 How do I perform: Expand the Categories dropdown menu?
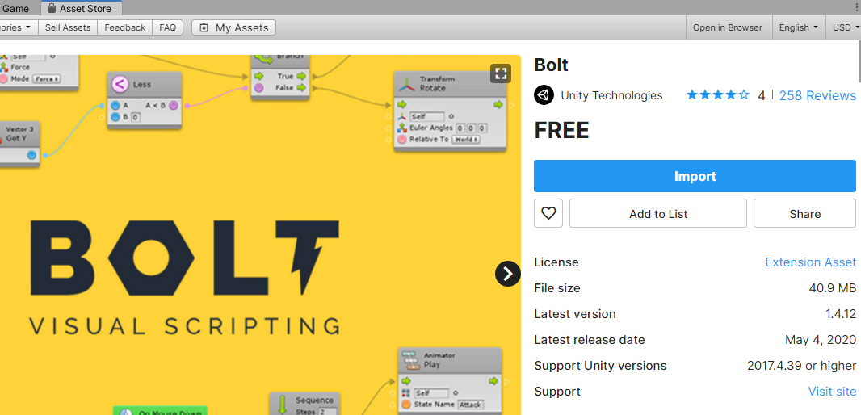click(x=18, y=27)
